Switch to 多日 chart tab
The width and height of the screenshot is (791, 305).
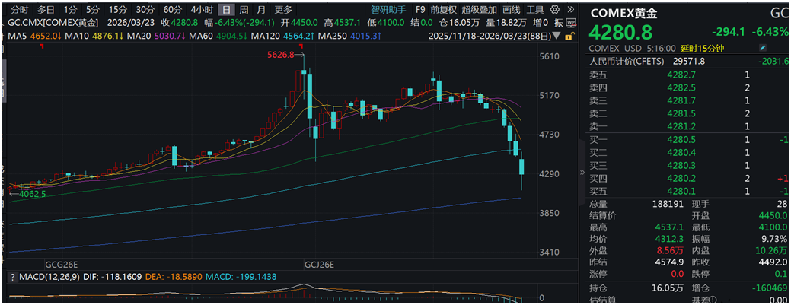point(46,10)
